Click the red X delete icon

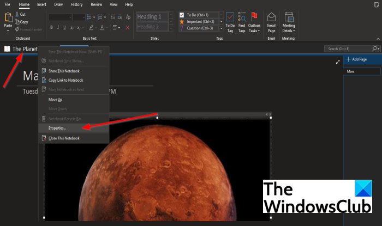[127, 27]
